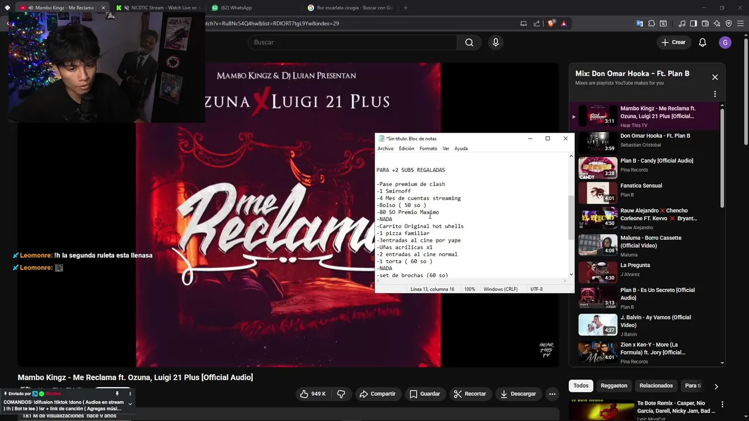Click the YouTube Buscar search field
The image size is (749, 421).
pyautogui.click(x=352, y=42)
